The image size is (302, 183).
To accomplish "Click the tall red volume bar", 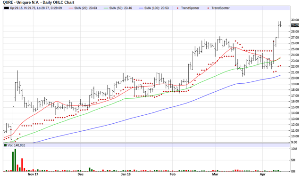I will [22, 165].
